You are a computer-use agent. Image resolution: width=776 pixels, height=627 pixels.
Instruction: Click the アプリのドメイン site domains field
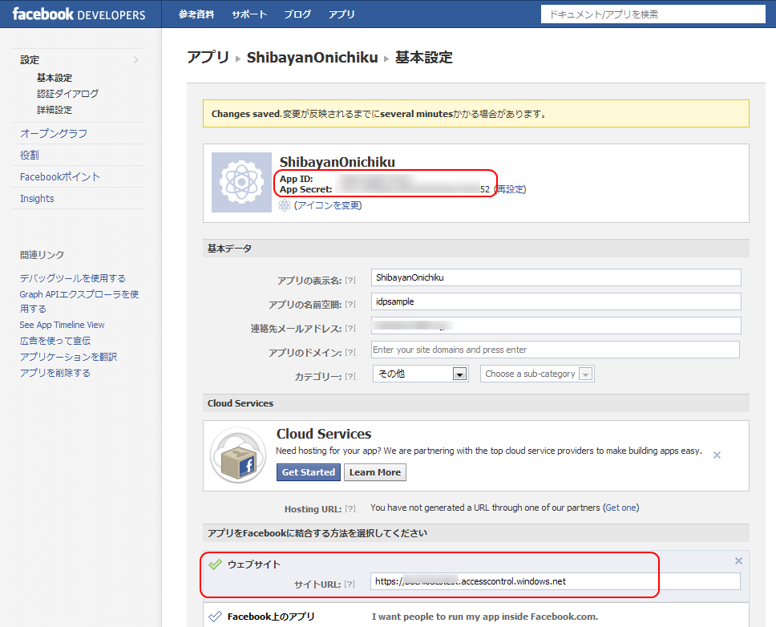click(556, 350)
